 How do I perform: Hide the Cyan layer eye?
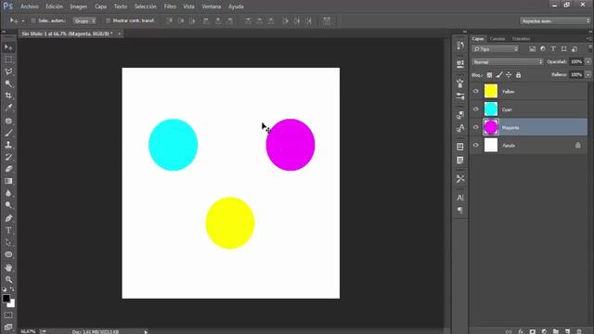tap(476, 109)
